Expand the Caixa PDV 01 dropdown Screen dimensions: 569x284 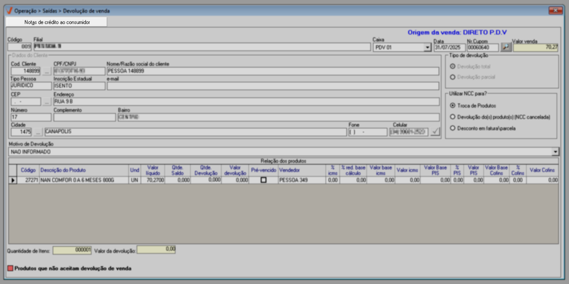tap(427, 47)
